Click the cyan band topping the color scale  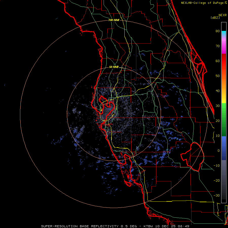click(224, 33)
